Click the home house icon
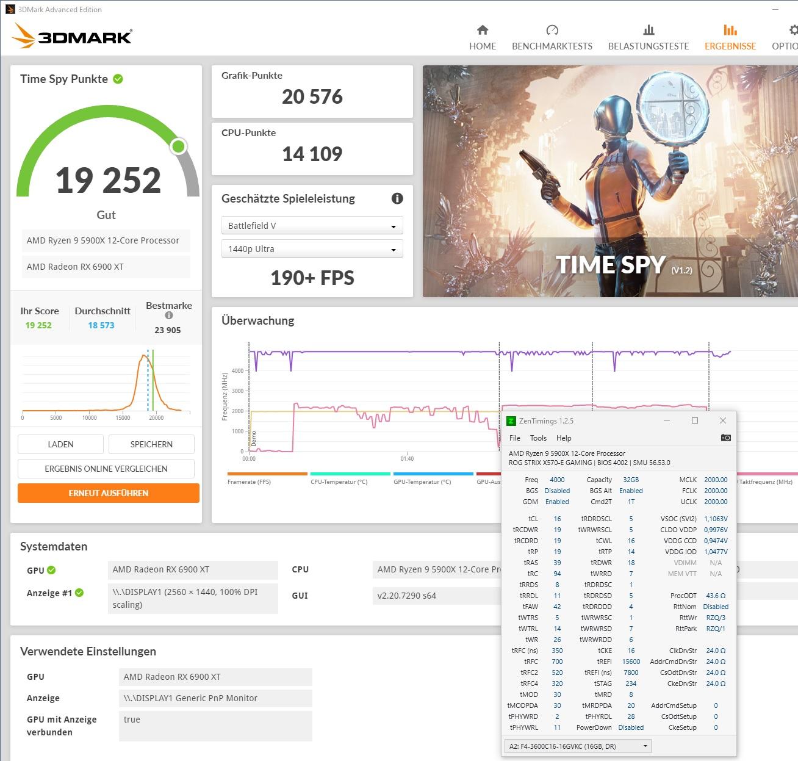 coord(483,30)
